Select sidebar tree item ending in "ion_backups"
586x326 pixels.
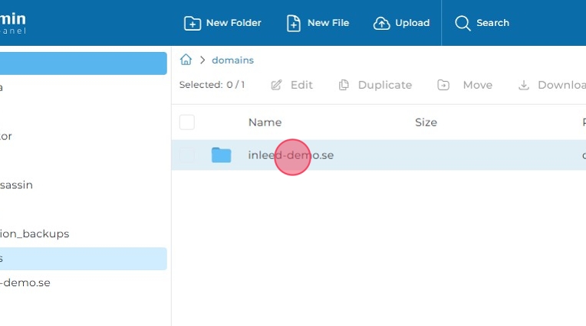pos(35,233)
